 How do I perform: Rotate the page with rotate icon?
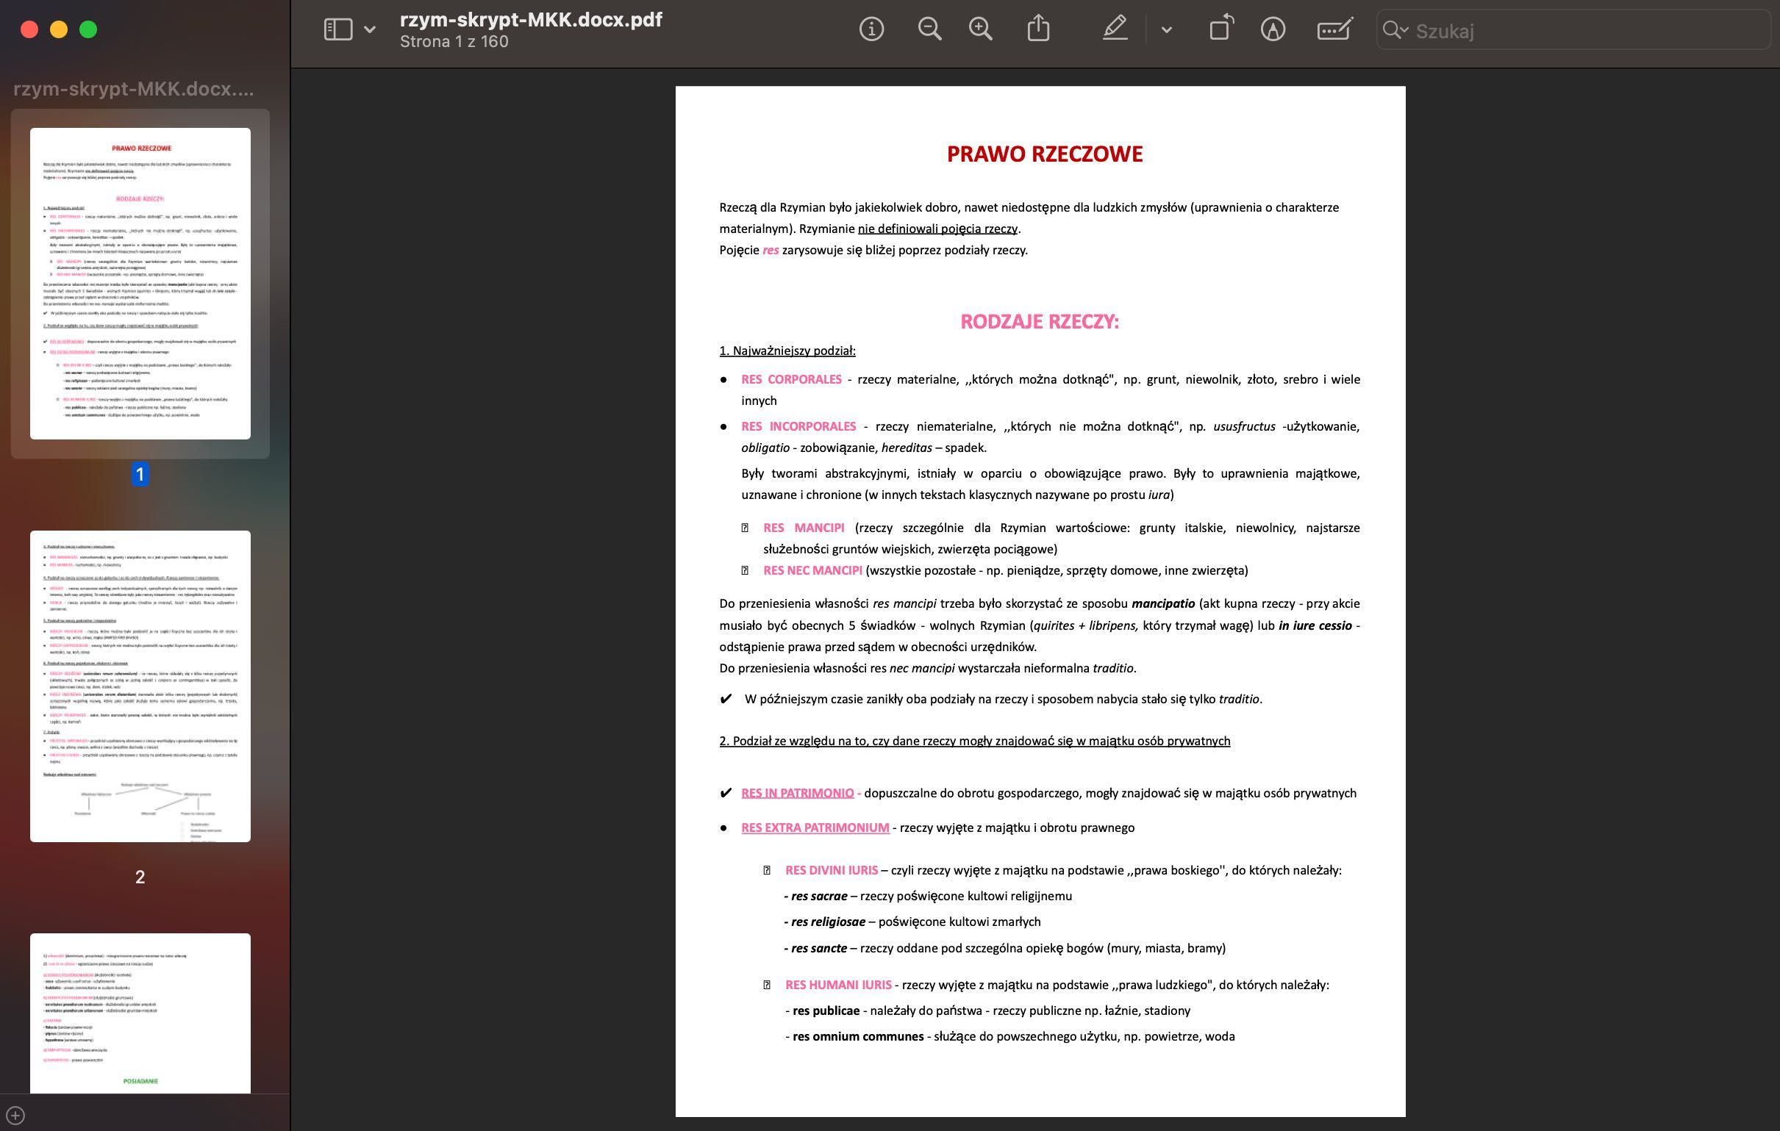pyautogui.click(x=1221, y=28)
